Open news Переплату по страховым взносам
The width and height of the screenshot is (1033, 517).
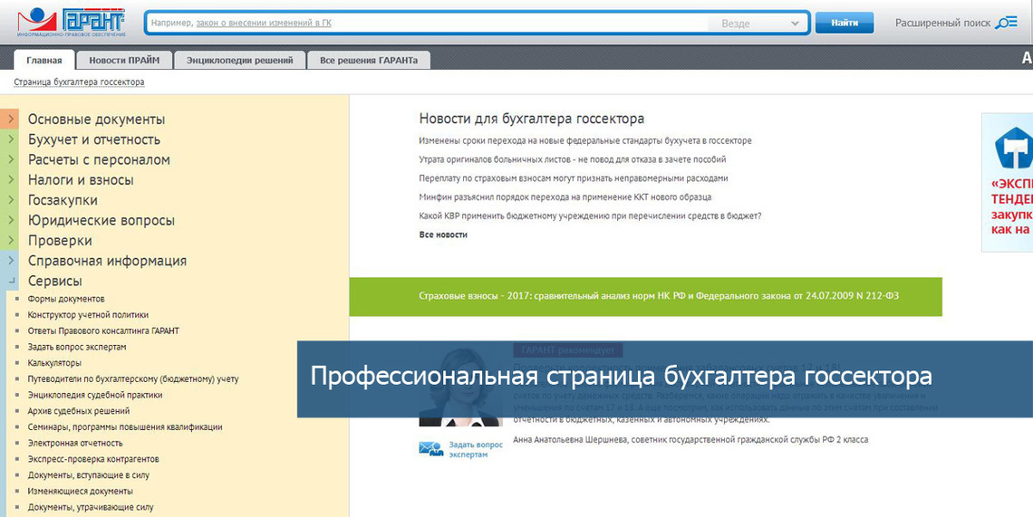(574, 177)
